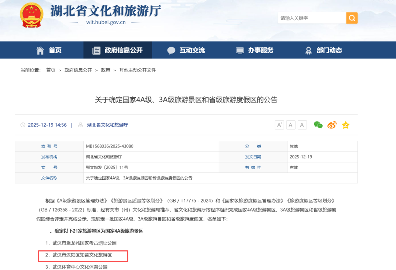Click the national emblem site logo

[x=32, y=15]
